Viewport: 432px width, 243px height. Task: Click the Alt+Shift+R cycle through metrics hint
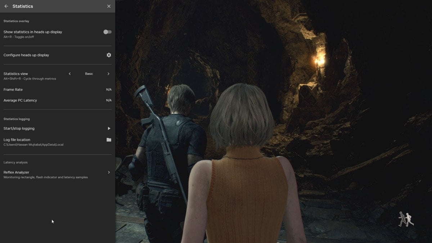[30, 79]
